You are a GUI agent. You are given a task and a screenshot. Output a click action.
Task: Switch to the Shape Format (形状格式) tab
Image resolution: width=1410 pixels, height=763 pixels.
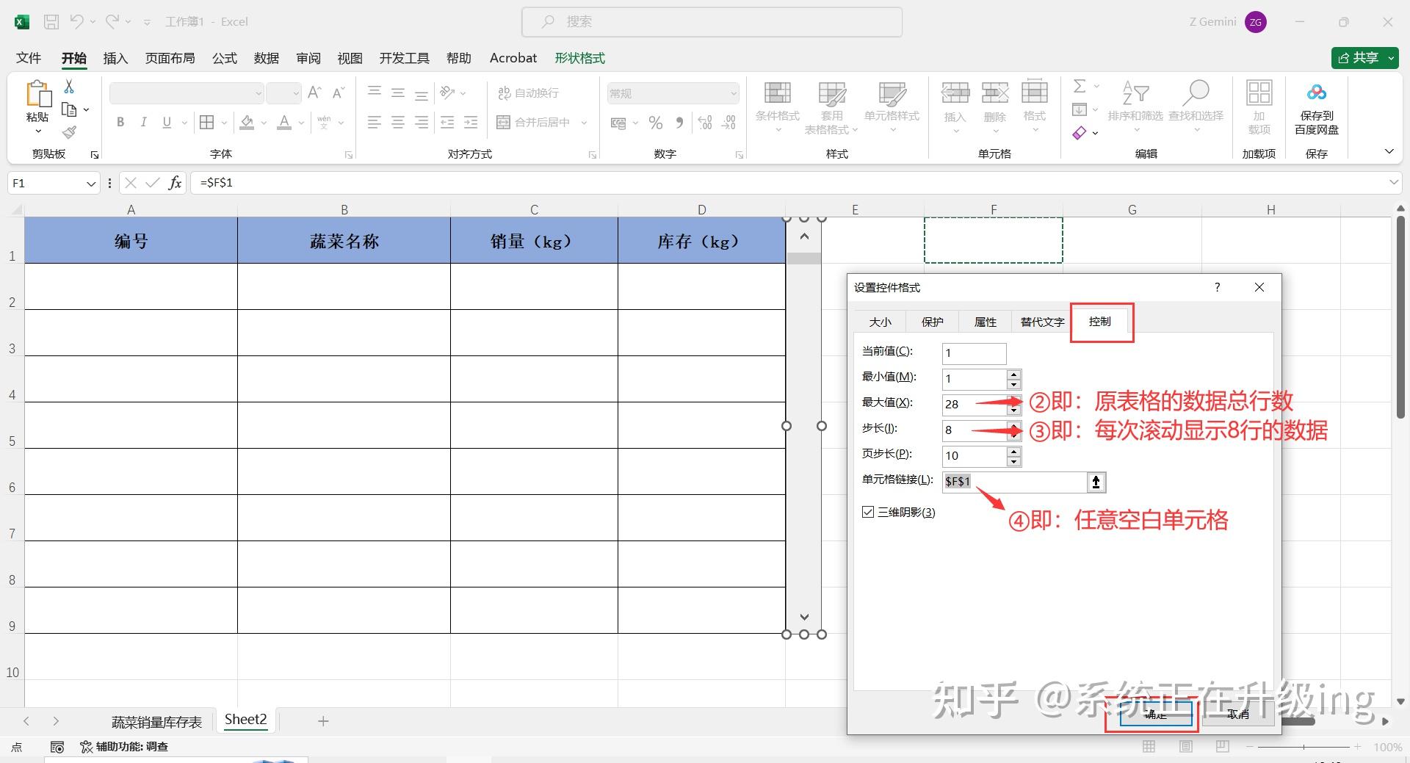580,58
